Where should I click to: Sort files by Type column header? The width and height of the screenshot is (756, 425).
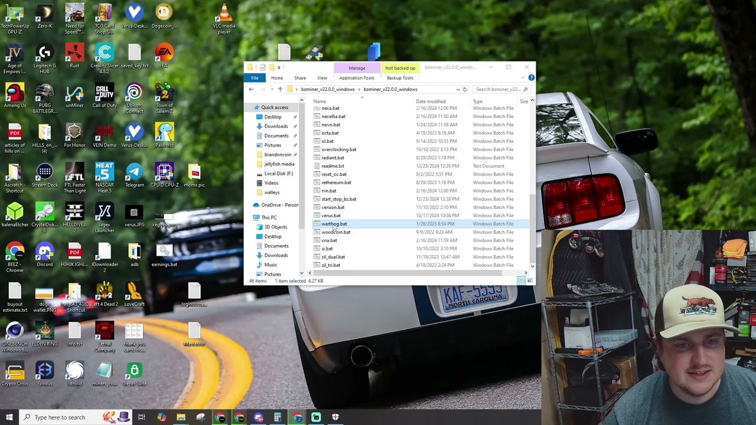[477, 102]
